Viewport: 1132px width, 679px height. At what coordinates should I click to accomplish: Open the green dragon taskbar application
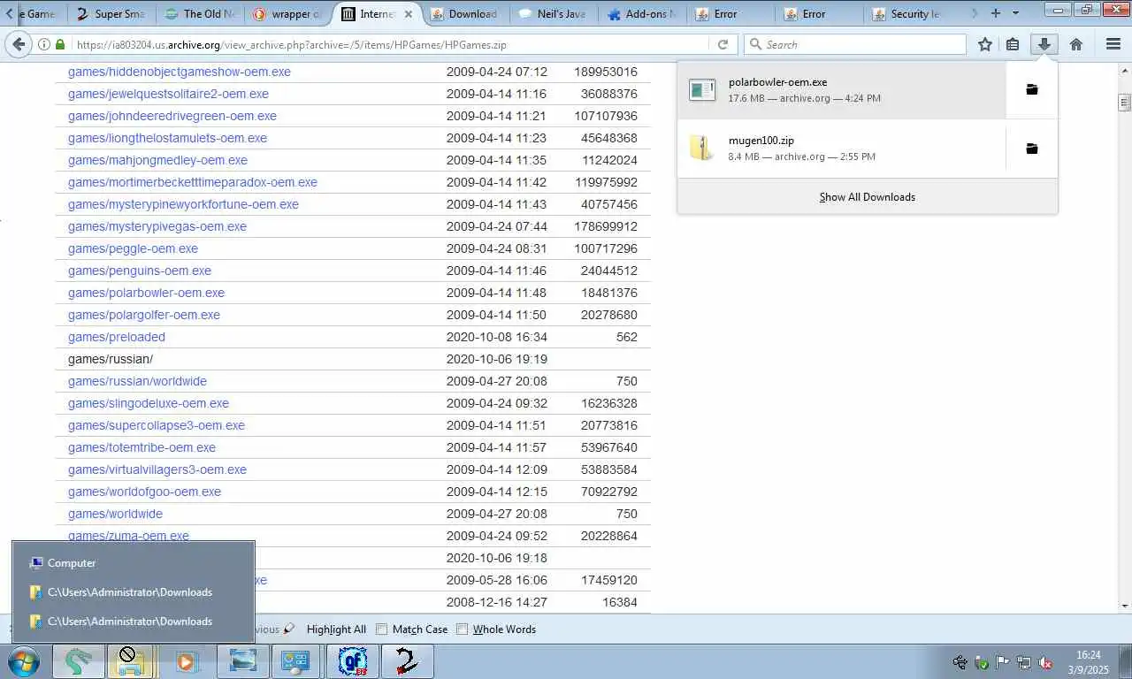click(78, 661)
